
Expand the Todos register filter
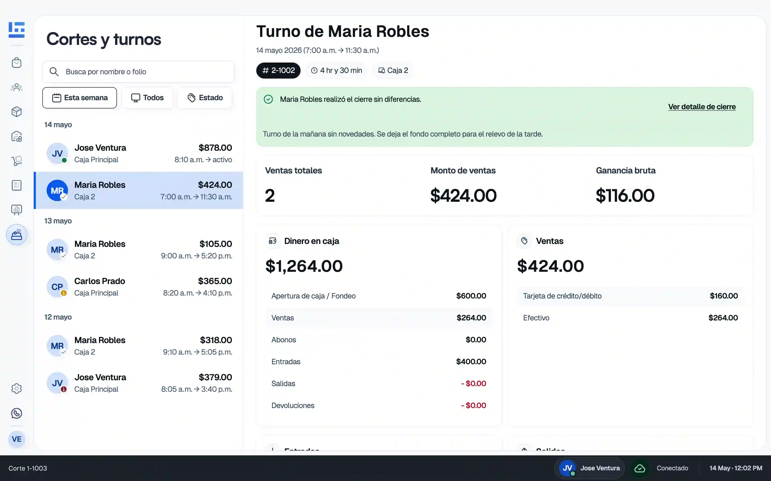click(x=147, y=98)
